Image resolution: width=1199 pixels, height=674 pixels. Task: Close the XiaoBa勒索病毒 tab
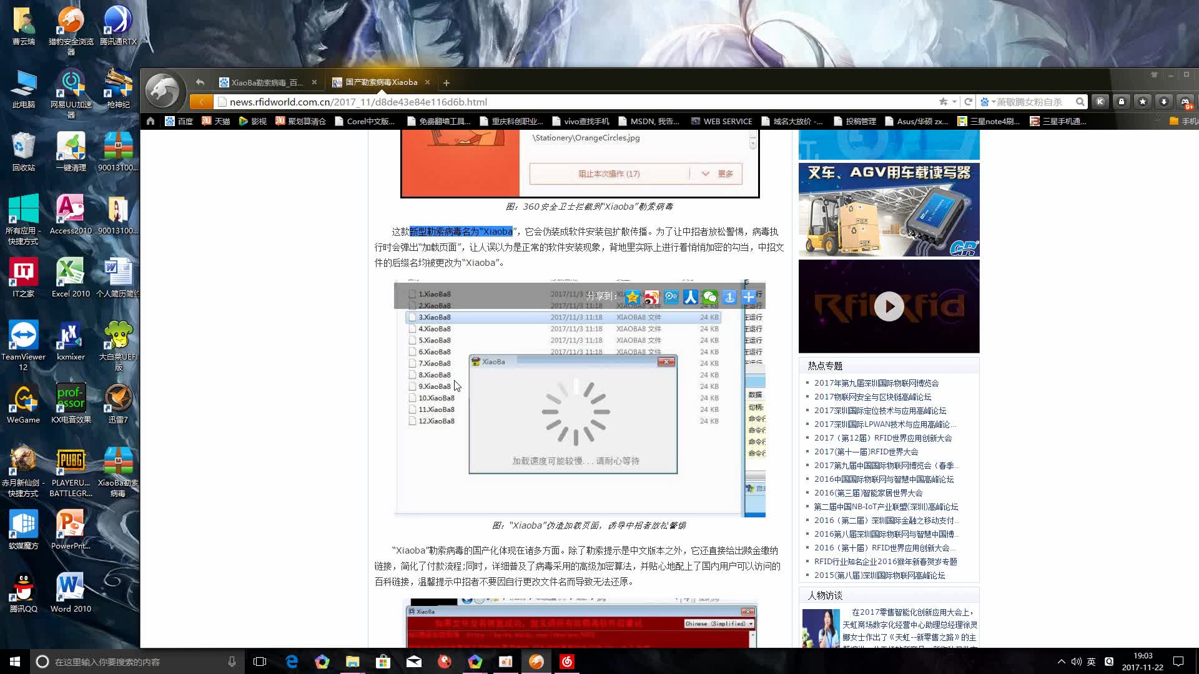(314, 82)
